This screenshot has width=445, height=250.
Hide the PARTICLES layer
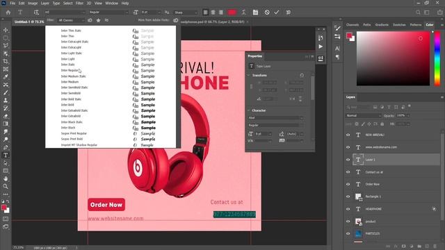[348, 234]
